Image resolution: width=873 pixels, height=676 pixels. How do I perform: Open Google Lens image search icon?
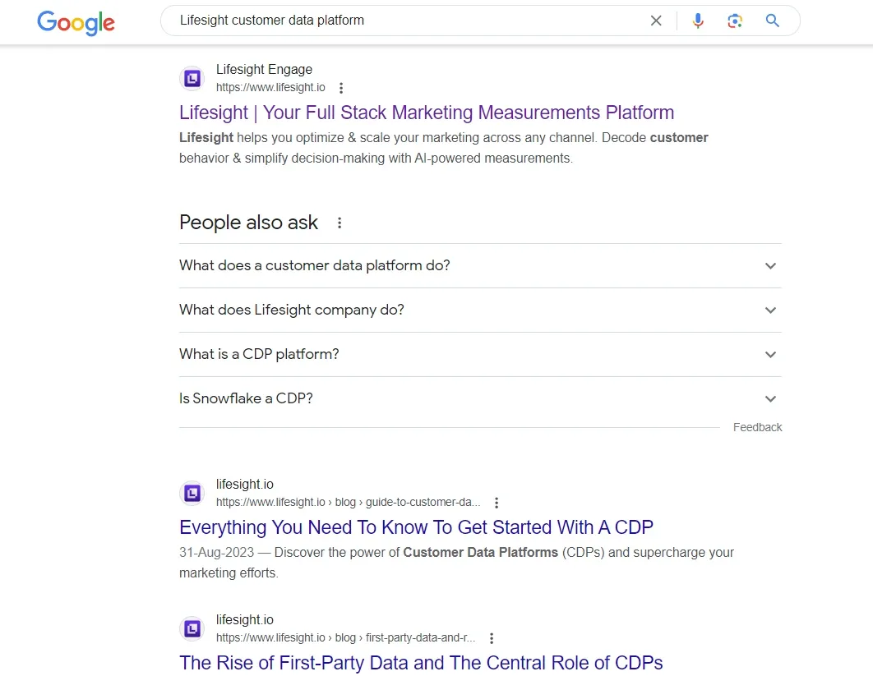[x=734, y=21]
